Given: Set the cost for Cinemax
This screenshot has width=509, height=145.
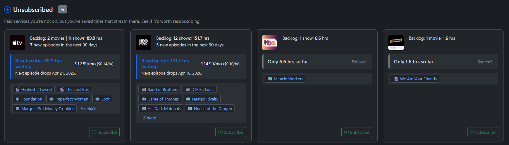Looking at the screenshot, I should pyautogui.click(x=485, y=62).
